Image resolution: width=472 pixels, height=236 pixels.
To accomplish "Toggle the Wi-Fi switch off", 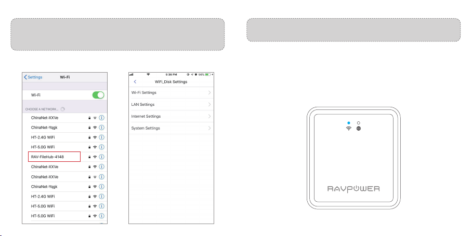I will 98,95.
